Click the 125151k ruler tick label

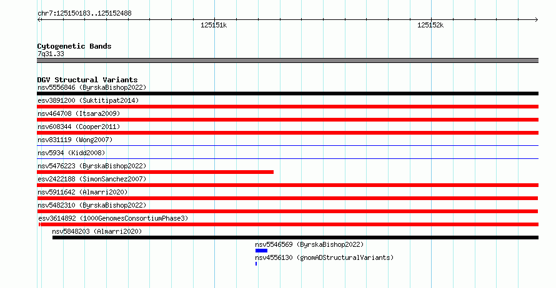[214, 25]
